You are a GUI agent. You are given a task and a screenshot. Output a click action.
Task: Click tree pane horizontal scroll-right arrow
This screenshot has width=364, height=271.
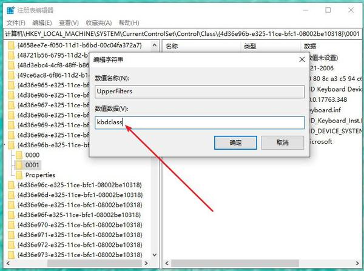[146, 263]
